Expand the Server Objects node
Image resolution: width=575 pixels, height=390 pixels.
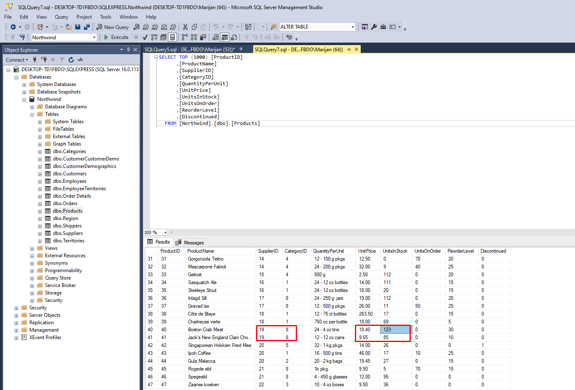click(x=16, y=316)
